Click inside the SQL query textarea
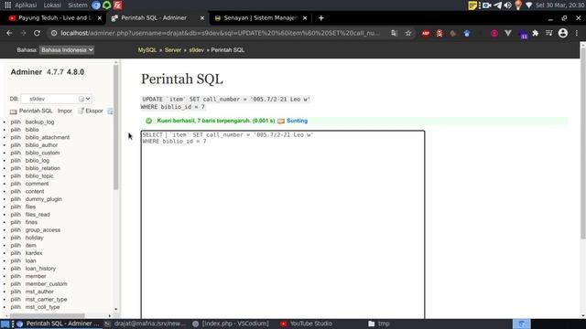 pos(283,224)
